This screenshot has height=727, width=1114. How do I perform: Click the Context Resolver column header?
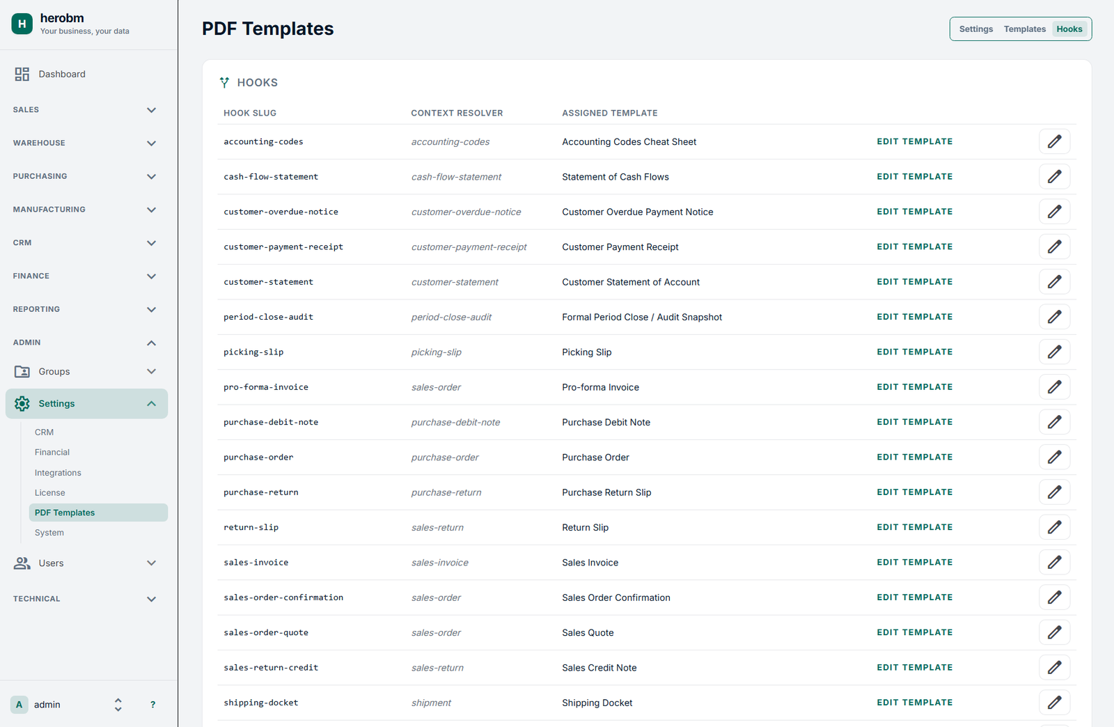tap(457, 113)
